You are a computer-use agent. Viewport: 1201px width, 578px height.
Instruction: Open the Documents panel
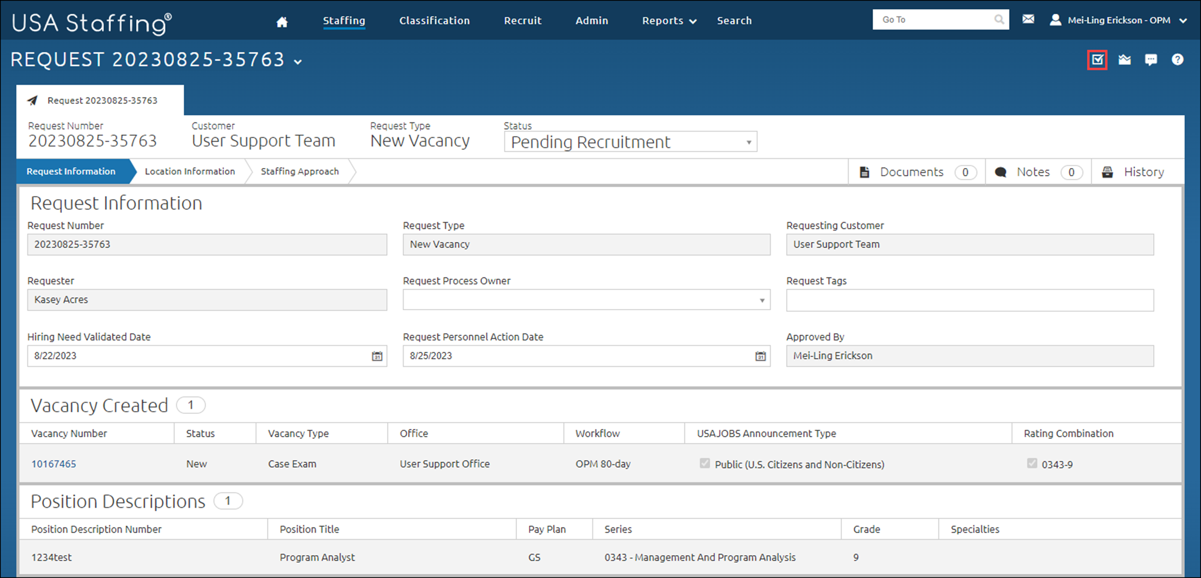click(917, 172)
